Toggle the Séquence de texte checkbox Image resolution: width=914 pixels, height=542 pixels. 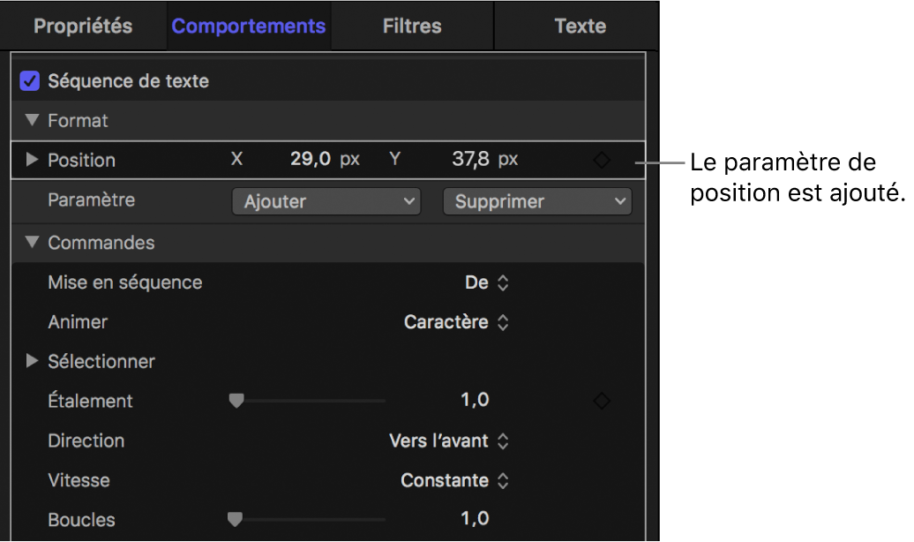point(30,81)
